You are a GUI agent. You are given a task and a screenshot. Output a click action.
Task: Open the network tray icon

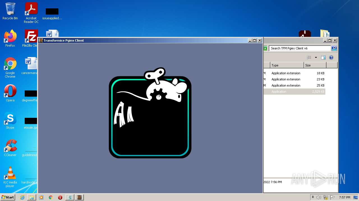[x=326, y=197]
